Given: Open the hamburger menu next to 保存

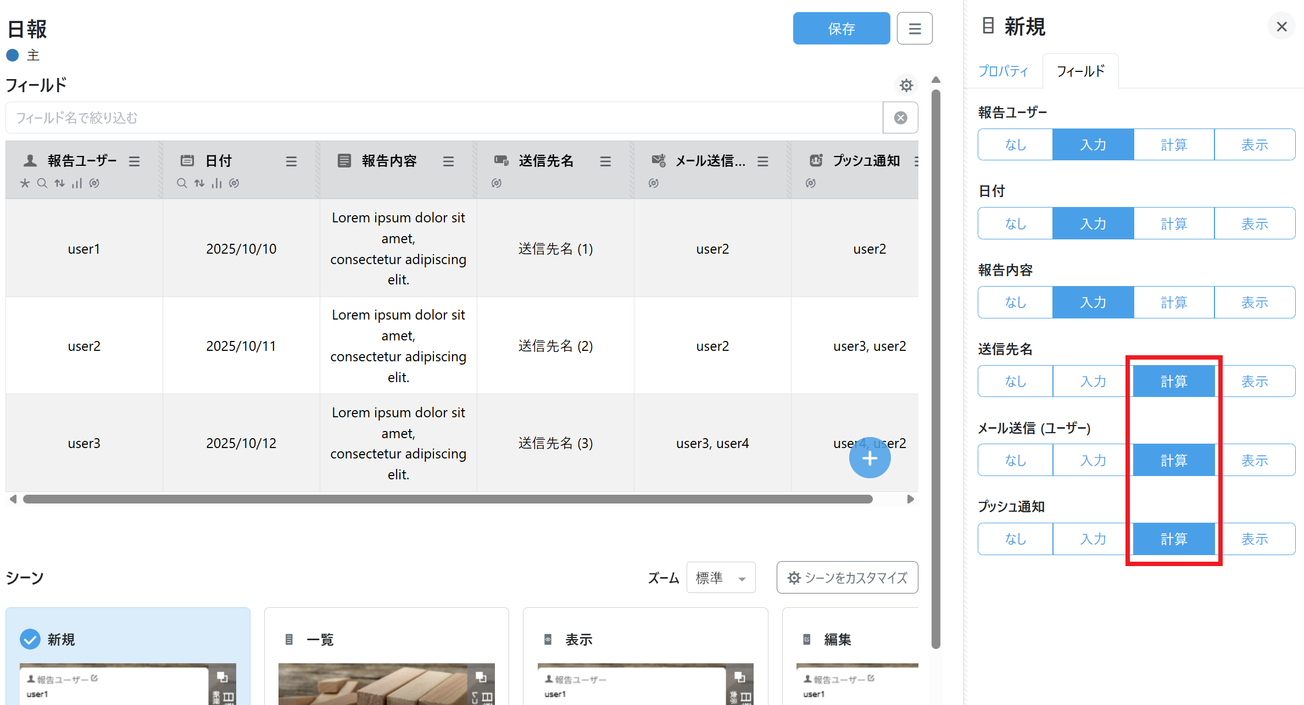Looking at the screenshot, I should tap(914, 29).
